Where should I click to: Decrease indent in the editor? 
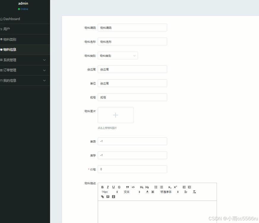184,187
